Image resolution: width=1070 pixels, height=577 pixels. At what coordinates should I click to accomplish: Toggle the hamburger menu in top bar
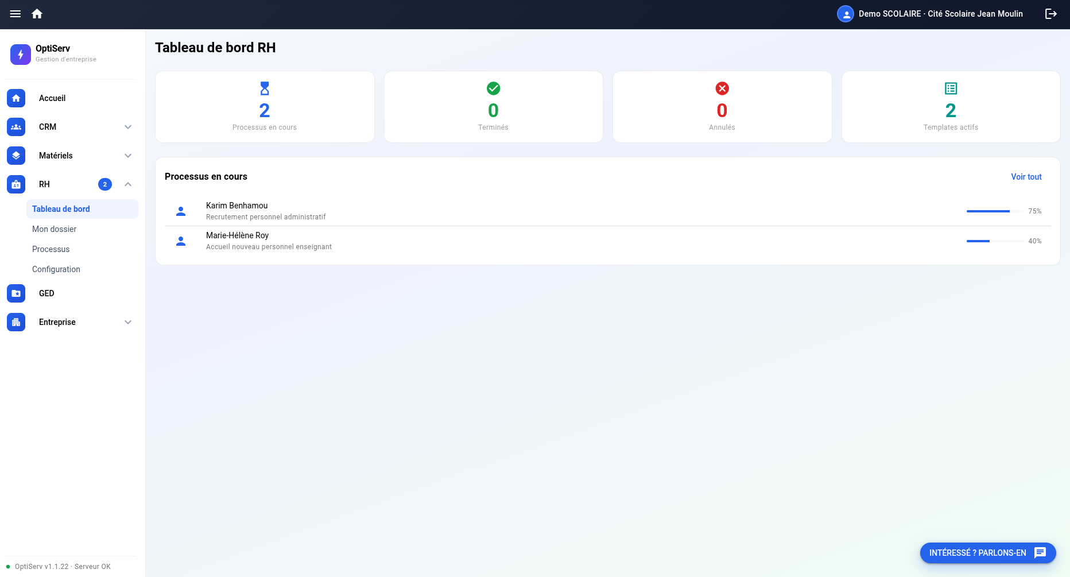(15, 14)
